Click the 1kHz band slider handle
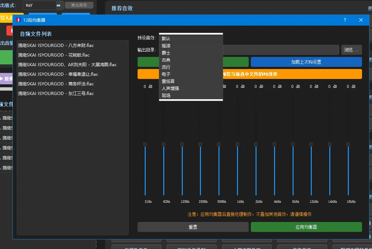The image size is (372, 249). [x=237, y=144]
